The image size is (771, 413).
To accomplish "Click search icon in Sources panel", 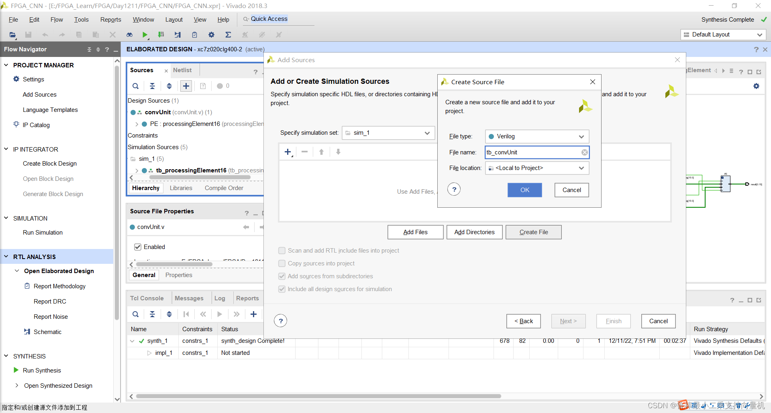I will (136, 86).
